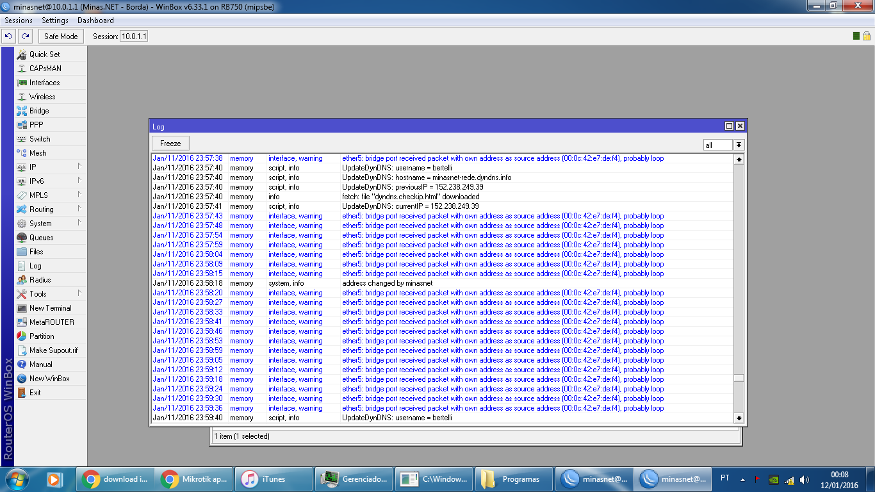This screenshot has width=875, height=492.
Task: Select Log in the sidebar
Action: click(51, 266)
